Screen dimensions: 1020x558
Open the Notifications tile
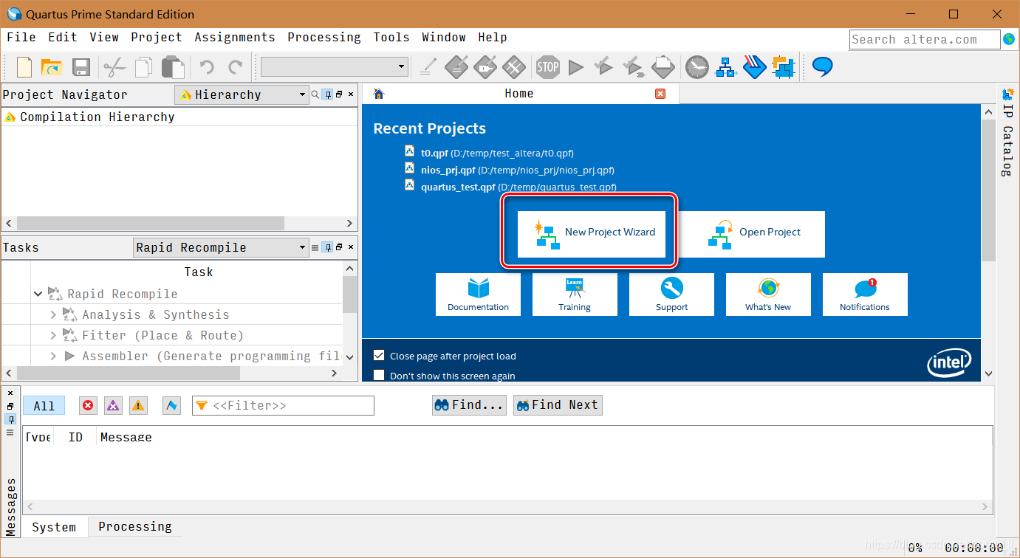[865, 294]
